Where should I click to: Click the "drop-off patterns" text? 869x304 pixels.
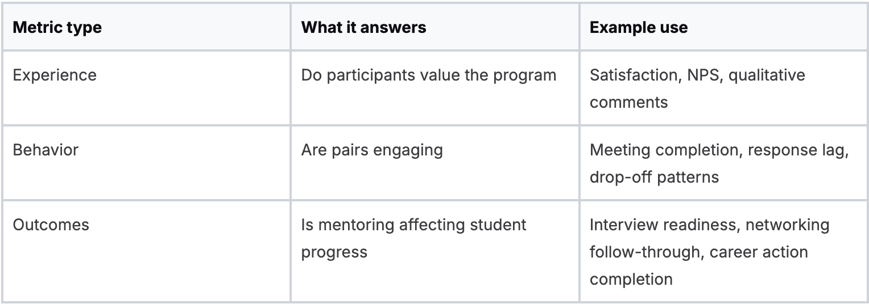tap(654, 177)
